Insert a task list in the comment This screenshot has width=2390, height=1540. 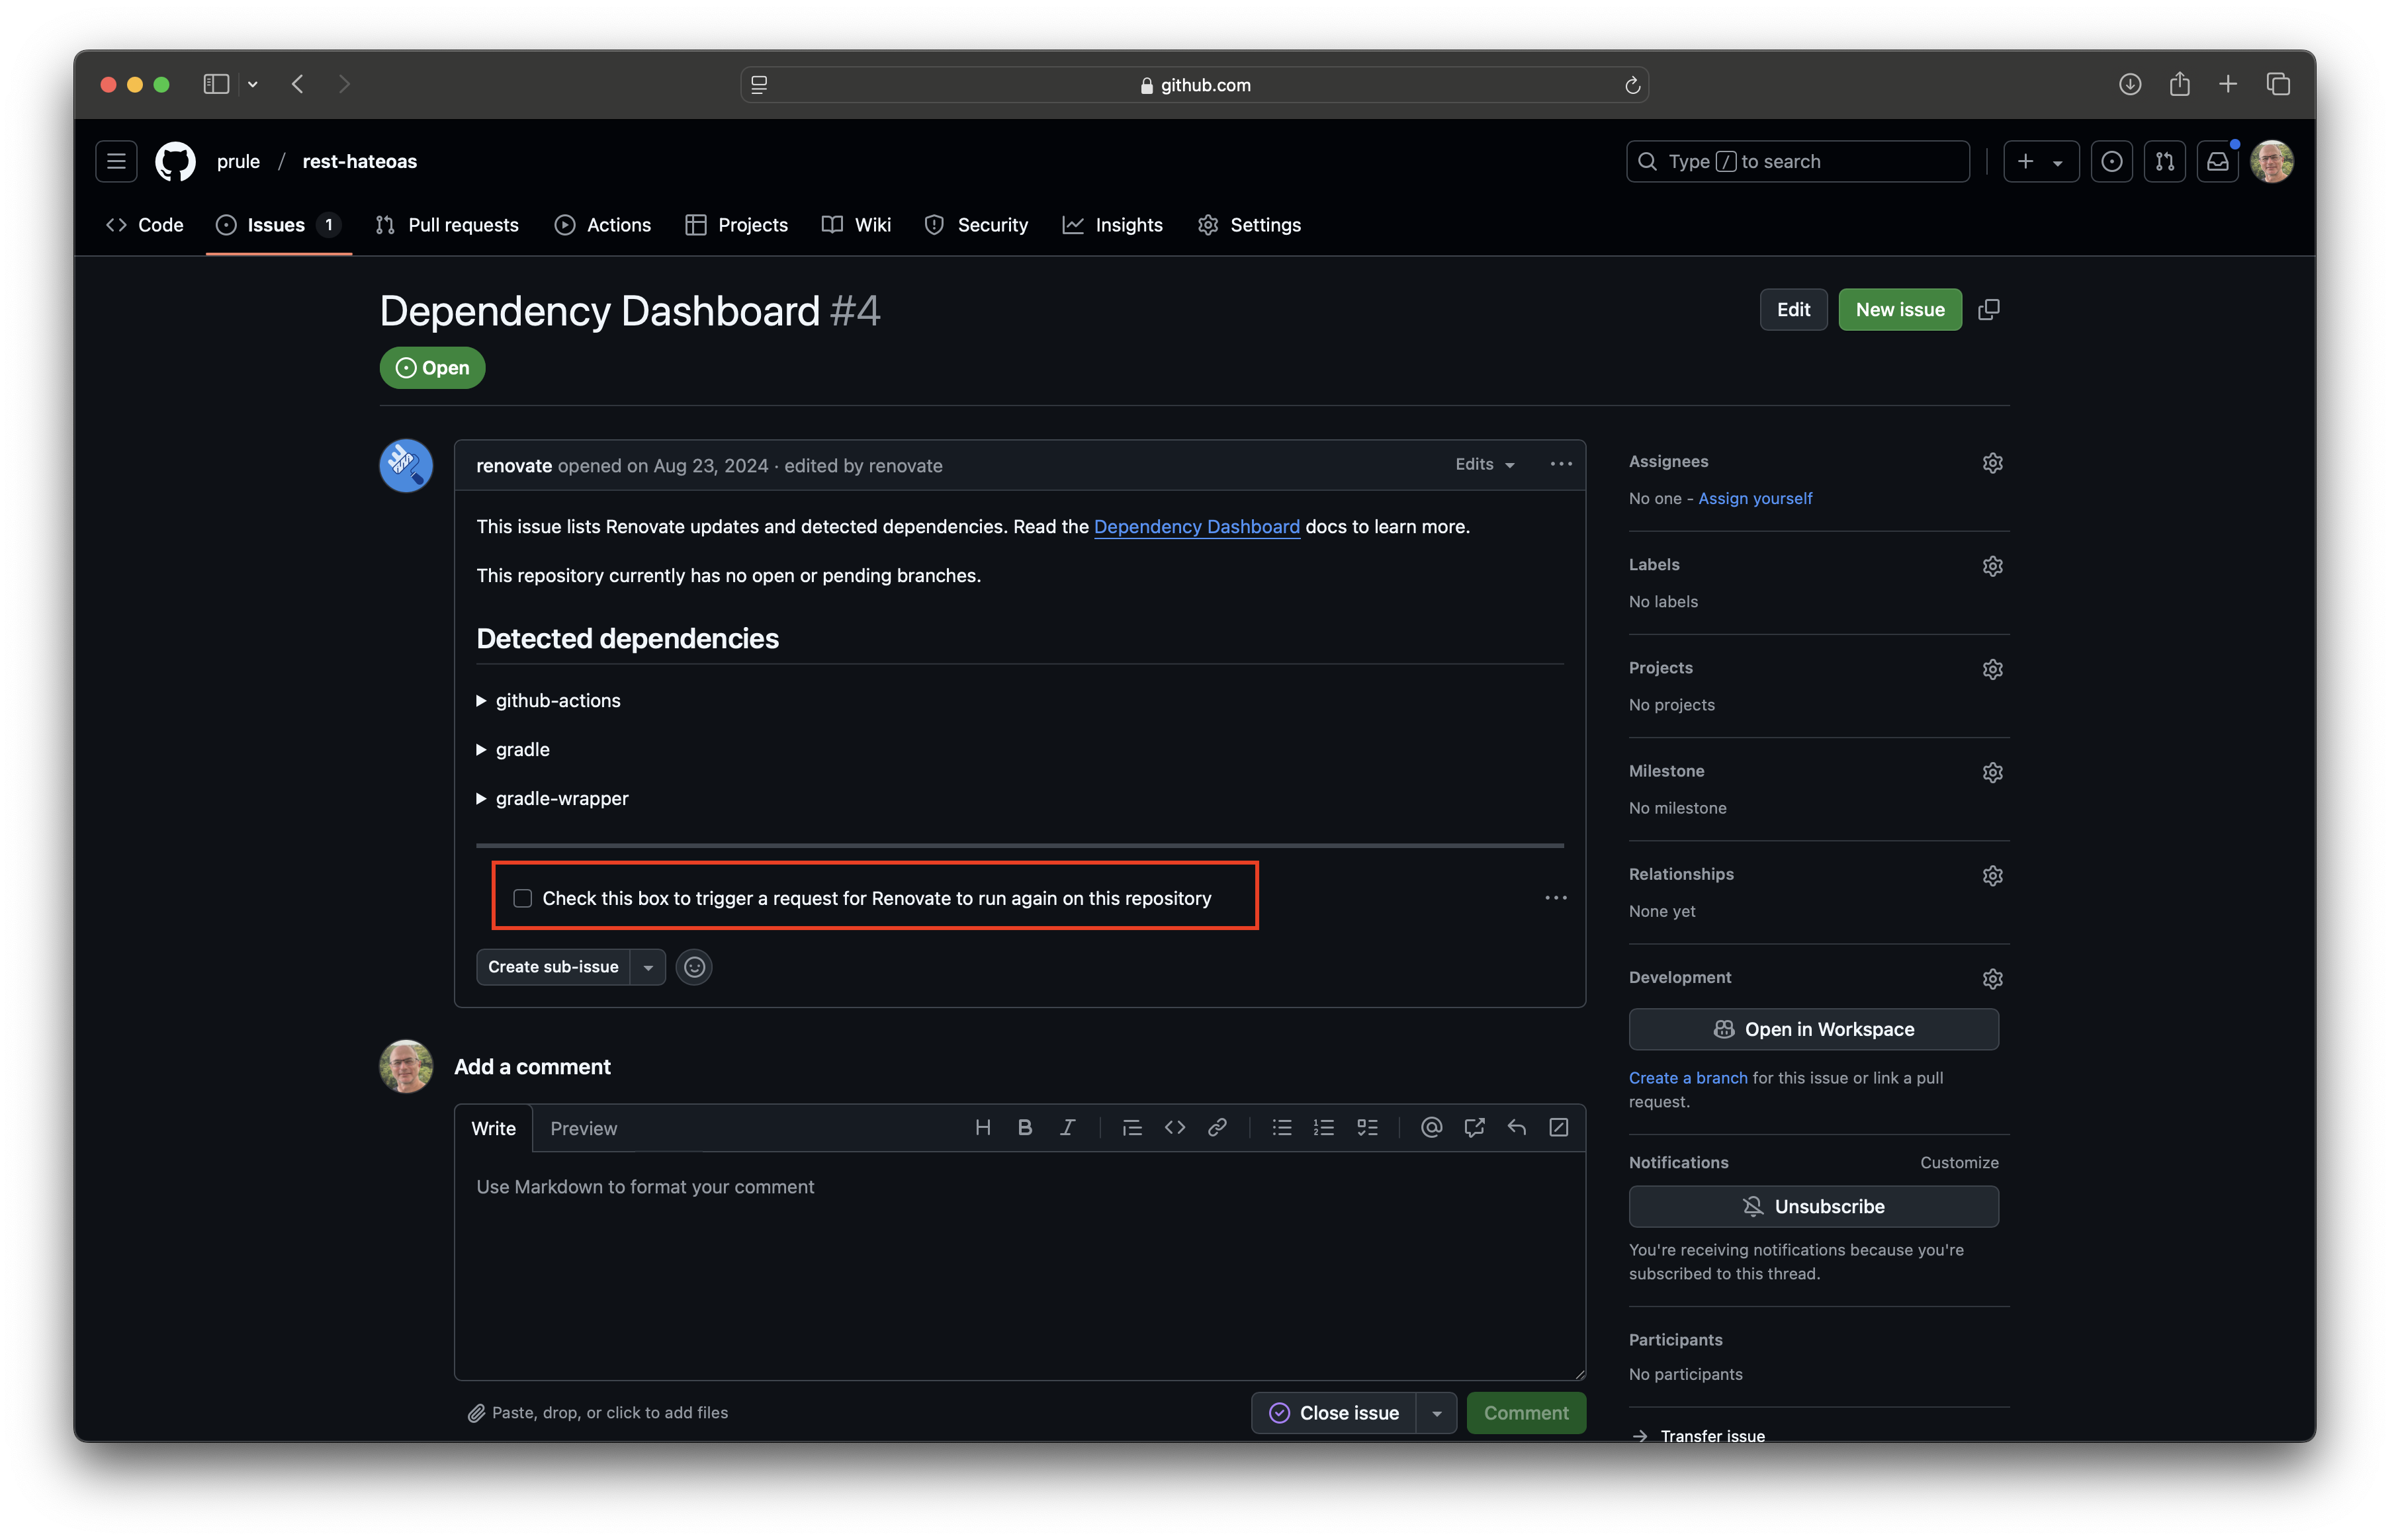[1368, 1127]
